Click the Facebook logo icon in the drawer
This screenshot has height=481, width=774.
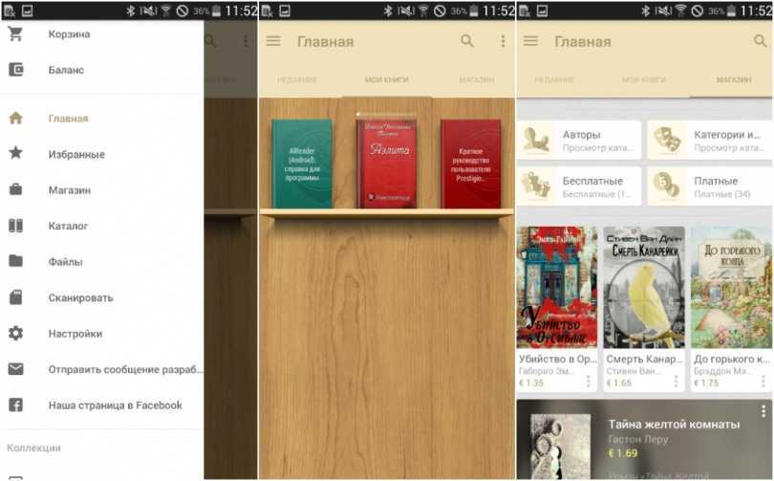point(15,404)
